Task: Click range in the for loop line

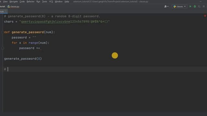Action: pyautogui.click(x=33, y=43)
